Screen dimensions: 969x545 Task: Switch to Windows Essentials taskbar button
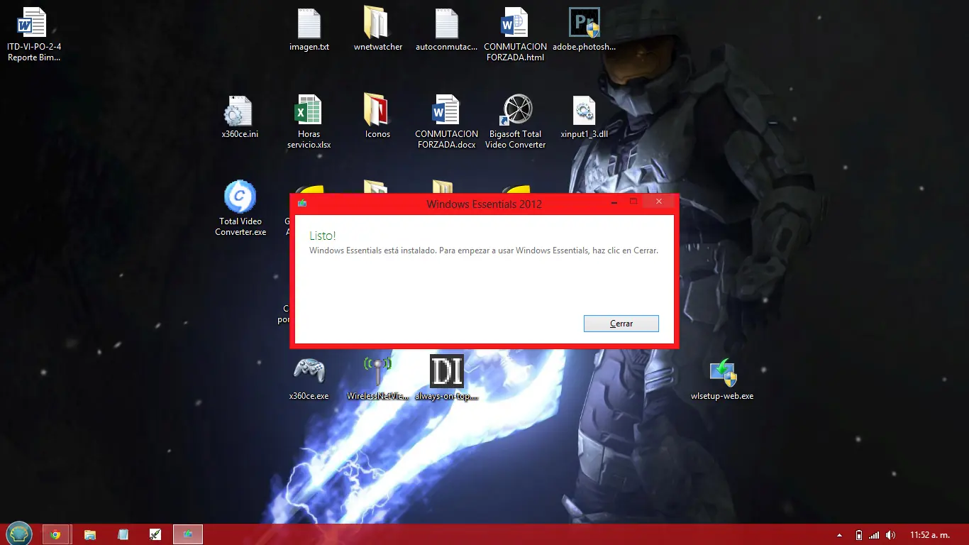coord(188,534)
